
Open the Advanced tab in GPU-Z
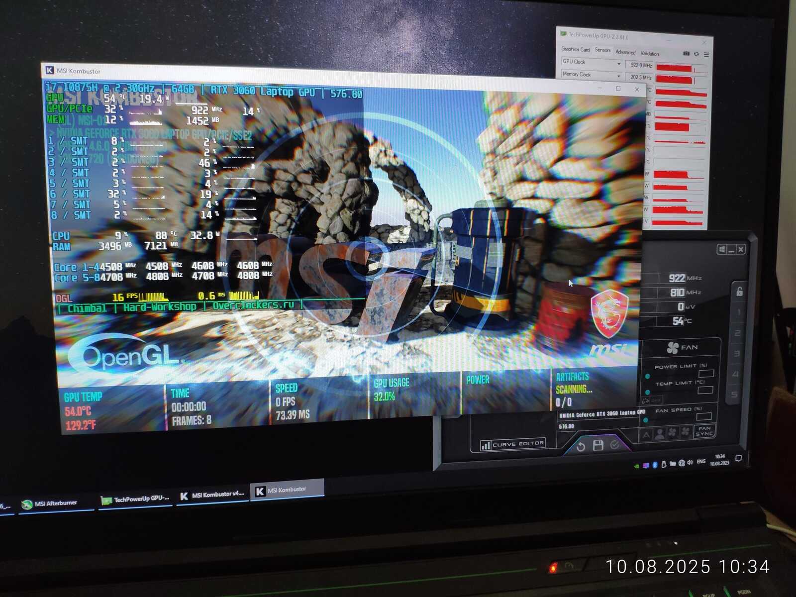pyautogui.click(x=625, y=52)
